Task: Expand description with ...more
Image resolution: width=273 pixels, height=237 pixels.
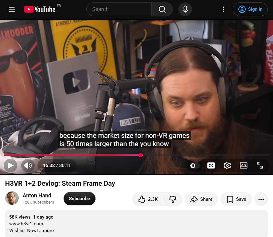Action: point(46,230)
